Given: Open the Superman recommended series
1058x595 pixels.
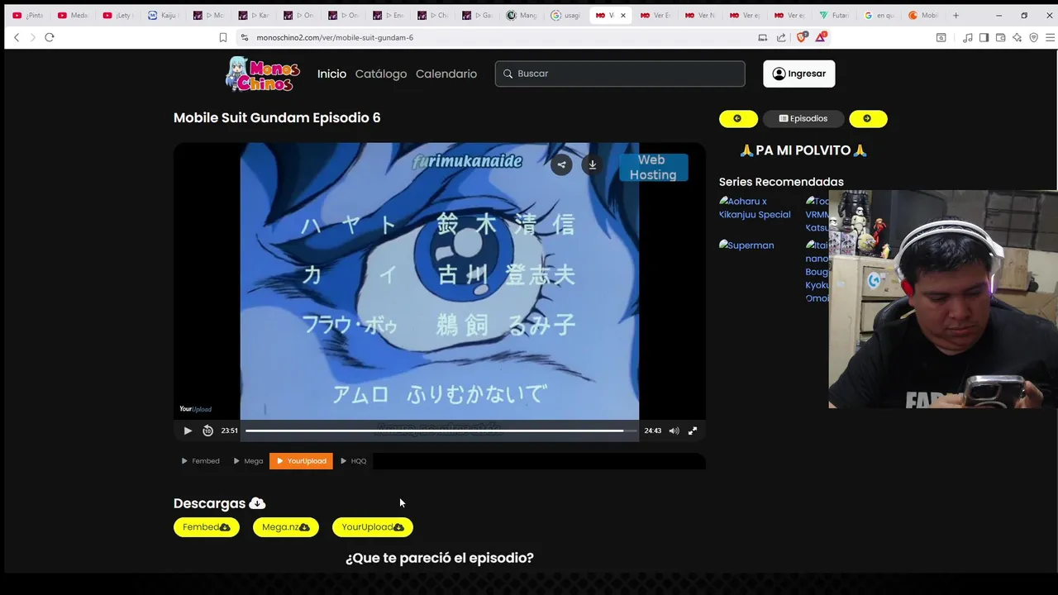Looking at the screenshot, I should [x=746, y=245].
